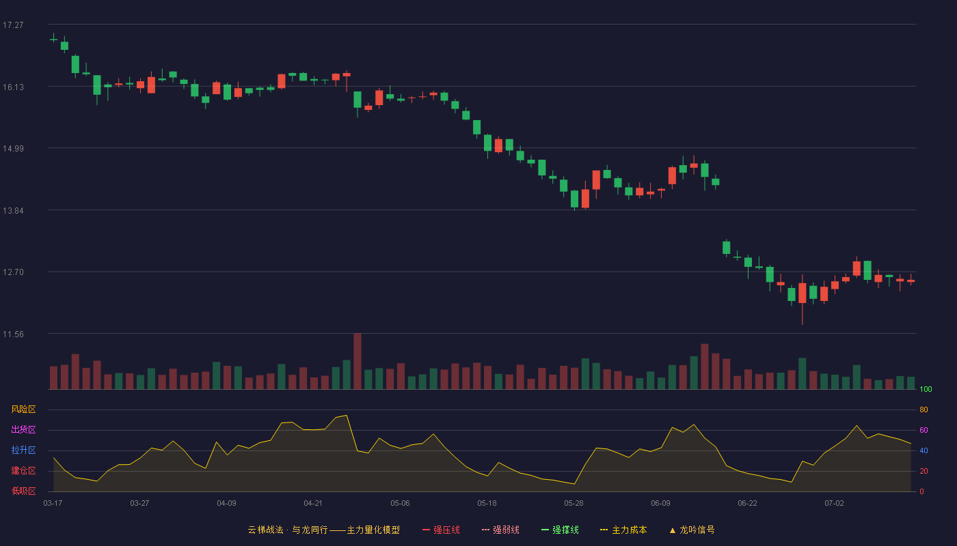The image size is (957, 546).
Task: Select the 05-18 date axis marker
Action: pos(487,503)
